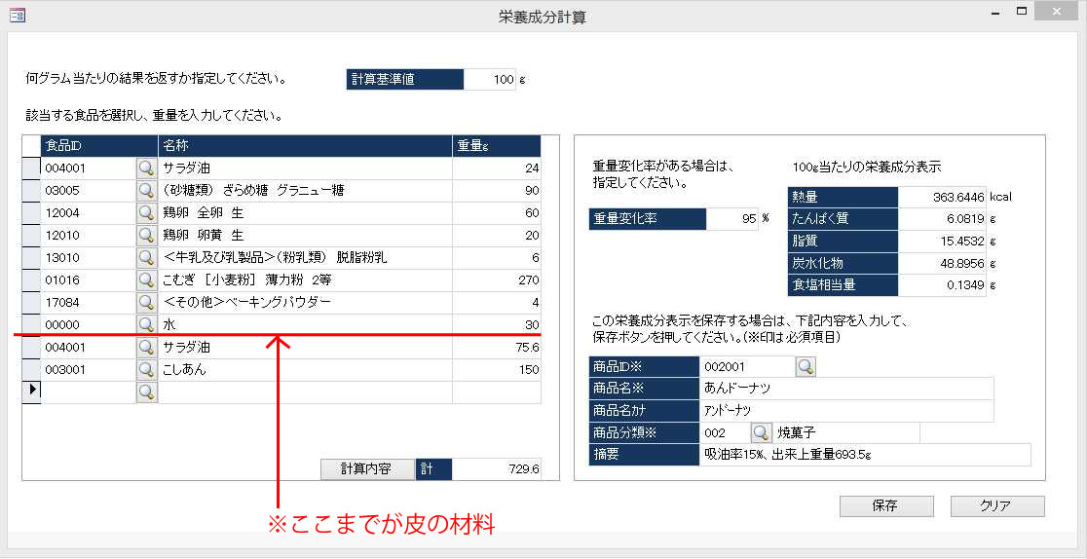Viewport: 1087px width, 559px height.
Task: Click the 炭水化物 value 48.8956
Action: (x=942, y=264)
